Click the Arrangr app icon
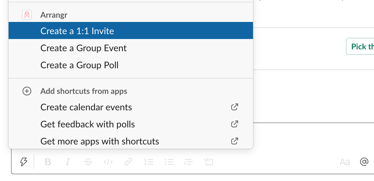 click(27, 15)
